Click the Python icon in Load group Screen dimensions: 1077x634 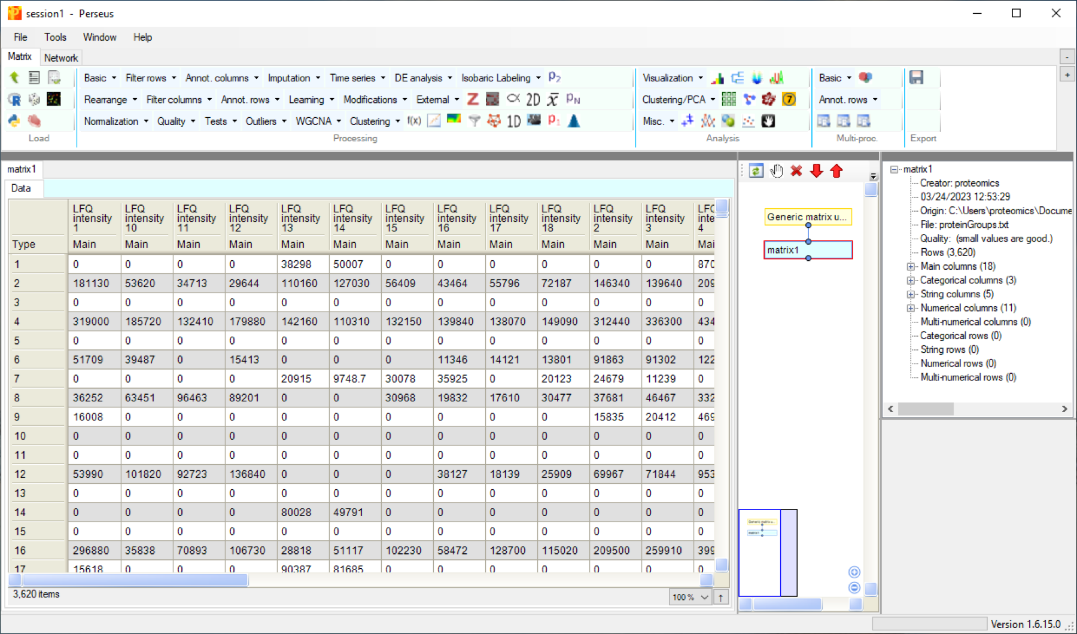(x=14, y=121)
